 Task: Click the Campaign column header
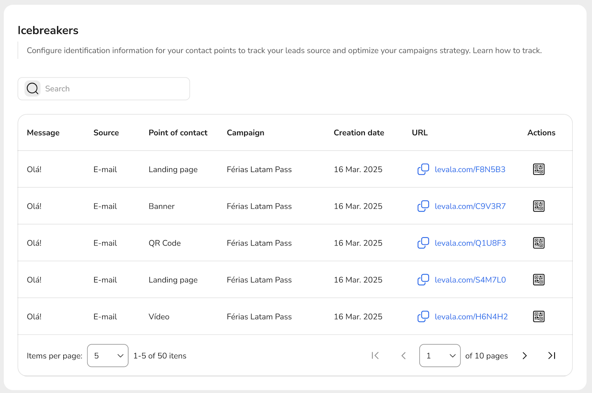pyautogui.click(x=245, y=133)
